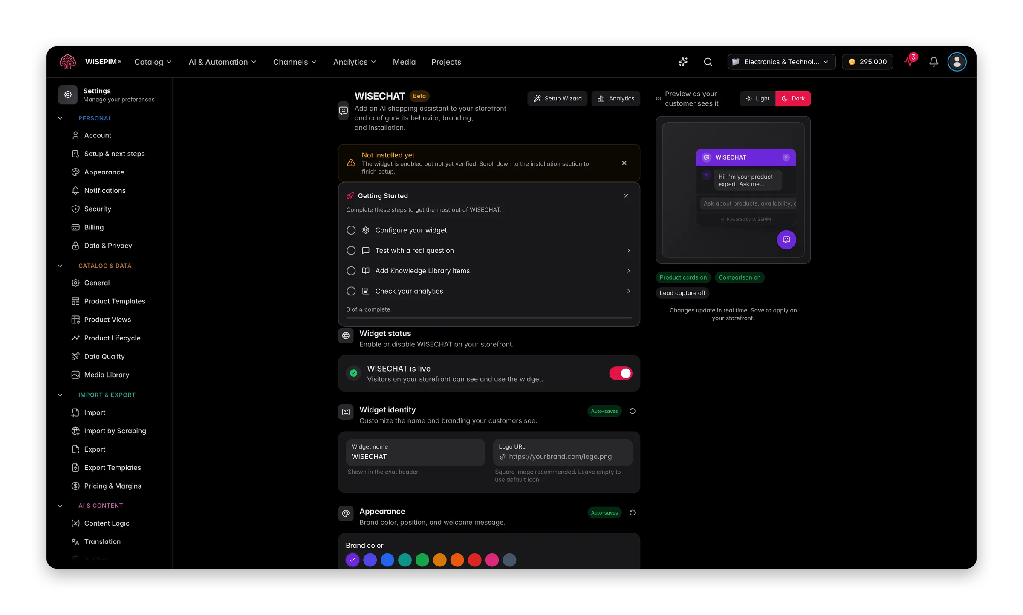Click the warning triangle icon in banner

pyautogui.click(x=351, y=163)
